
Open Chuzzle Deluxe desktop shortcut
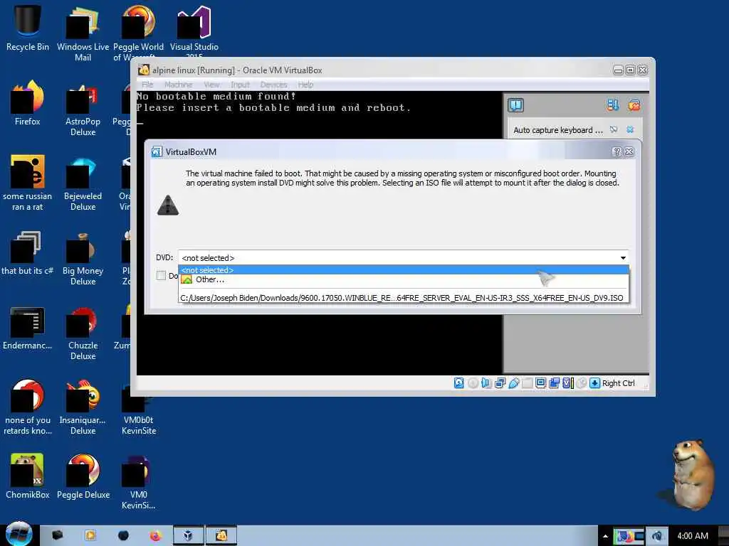[x=83, y=333]
